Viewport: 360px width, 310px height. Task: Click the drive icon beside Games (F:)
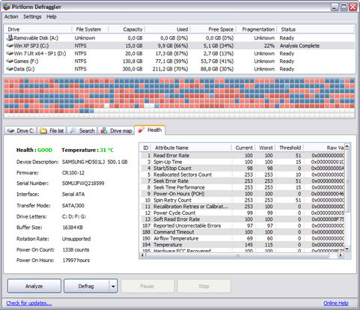click(x=10, y=61)
